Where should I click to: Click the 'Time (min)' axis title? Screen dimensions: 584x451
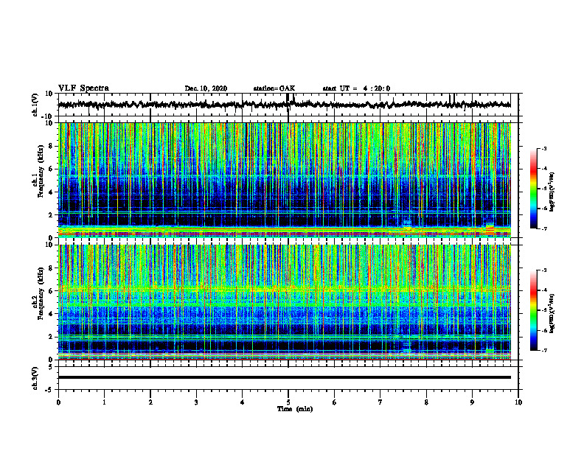coord(295,409)
